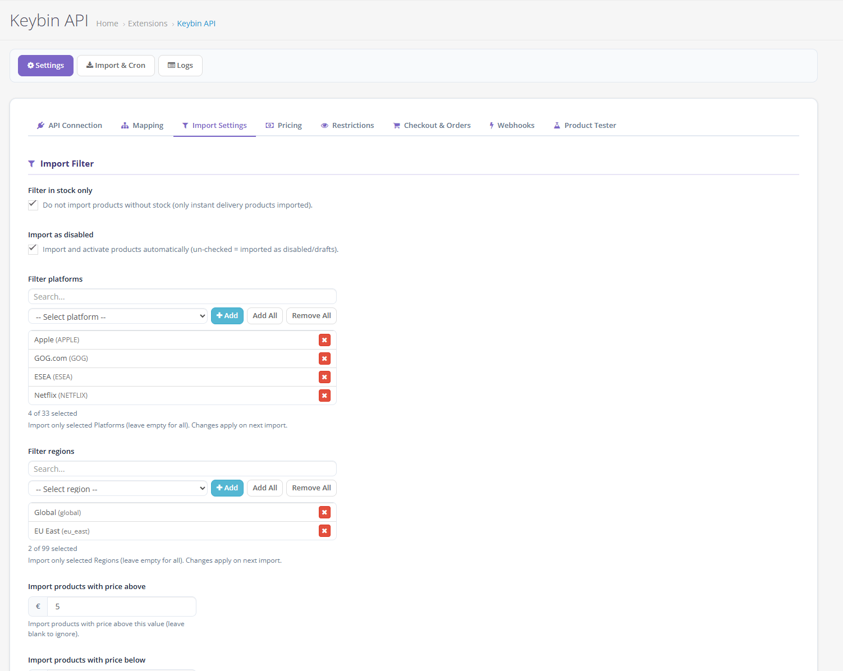Open the Select platform dropdown
843x671 pixels.
coord(118,316)
